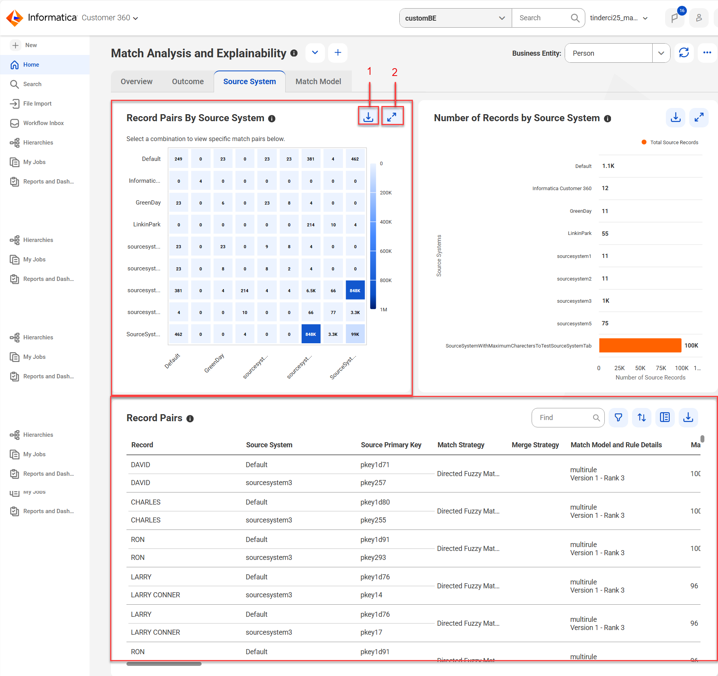Screen dimensions: 718x676
Task: Open the dashboard selector chevron next to the title
Action: [315, 53]
